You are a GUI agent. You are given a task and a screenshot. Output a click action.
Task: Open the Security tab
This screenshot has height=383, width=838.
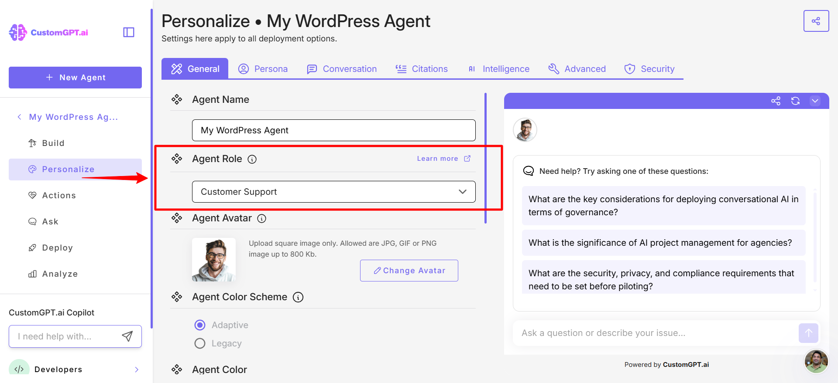tap(649, 69)
